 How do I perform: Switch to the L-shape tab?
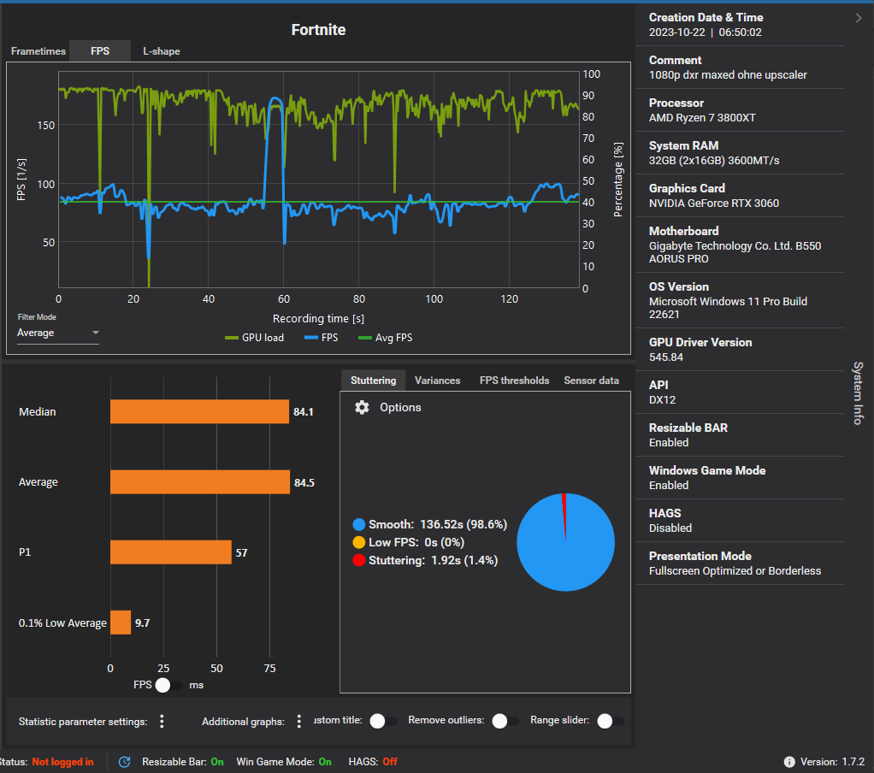coord(162,51)
